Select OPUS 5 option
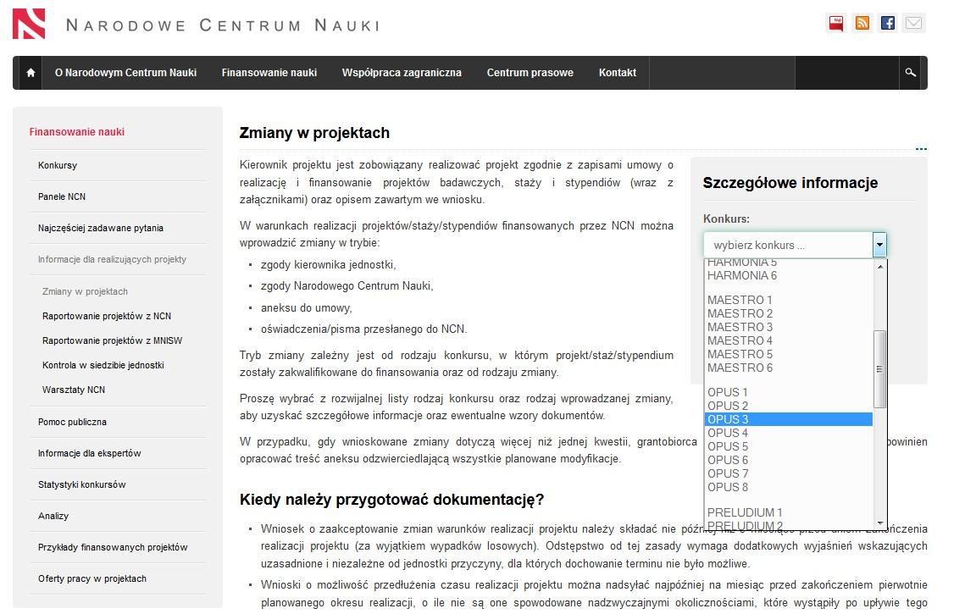 [789, 446]
